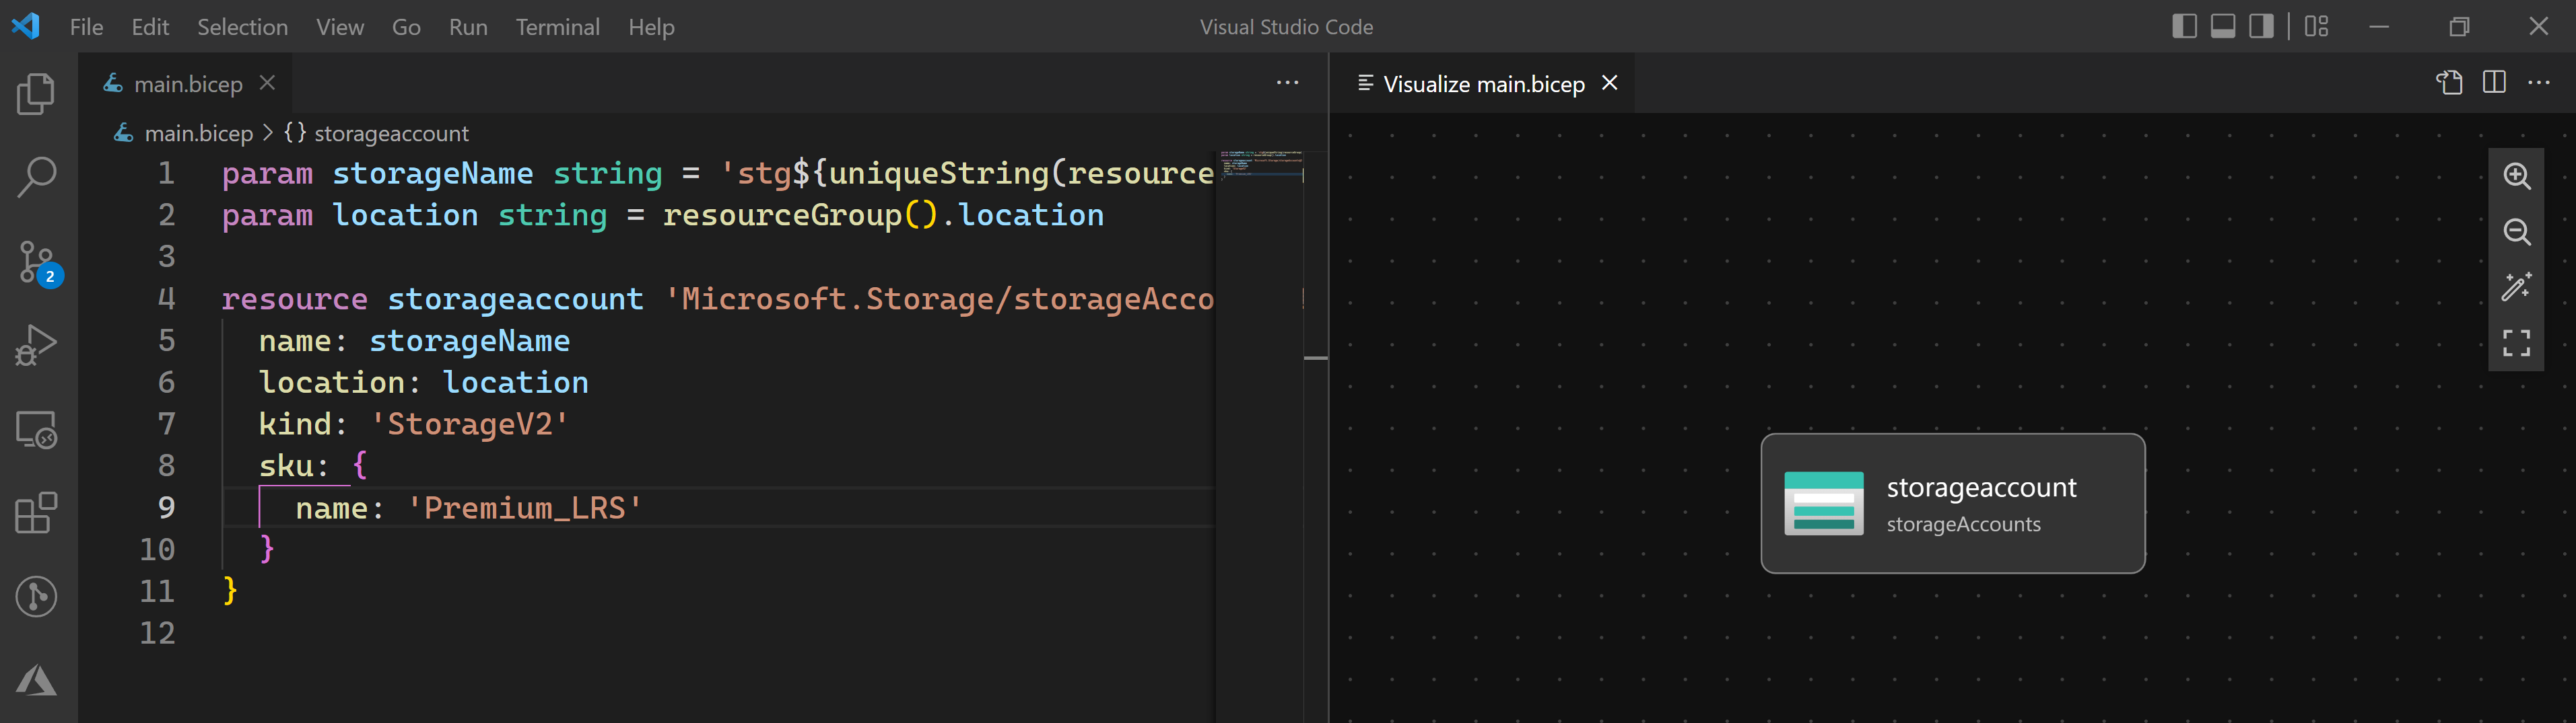The height and width of the screenshot is (723, 2576).
Task: Close the Visualize main.bicep tab
Action: pos(1610,83)
